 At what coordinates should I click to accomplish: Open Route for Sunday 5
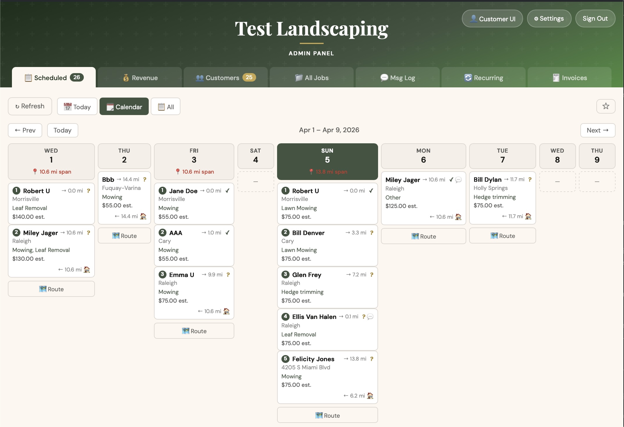[327, 415]
